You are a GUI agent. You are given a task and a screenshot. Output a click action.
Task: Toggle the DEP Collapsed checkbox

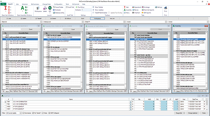pyautogui.click(x=49, y=113)
